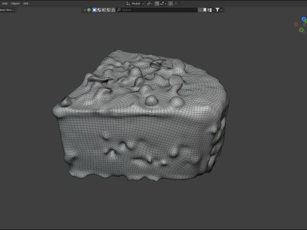Open the funnel filter dropdown

pyautogui.click(x=219, y=10)
